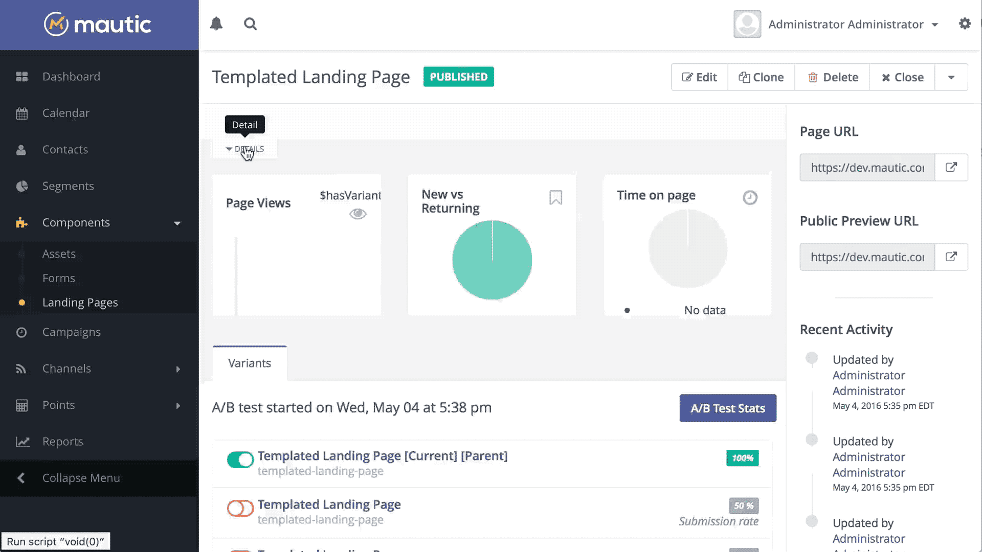This screenshot has width=982, height=552.
Task: Open Landing Pages in the sidebar
Action: pos(80,303)
